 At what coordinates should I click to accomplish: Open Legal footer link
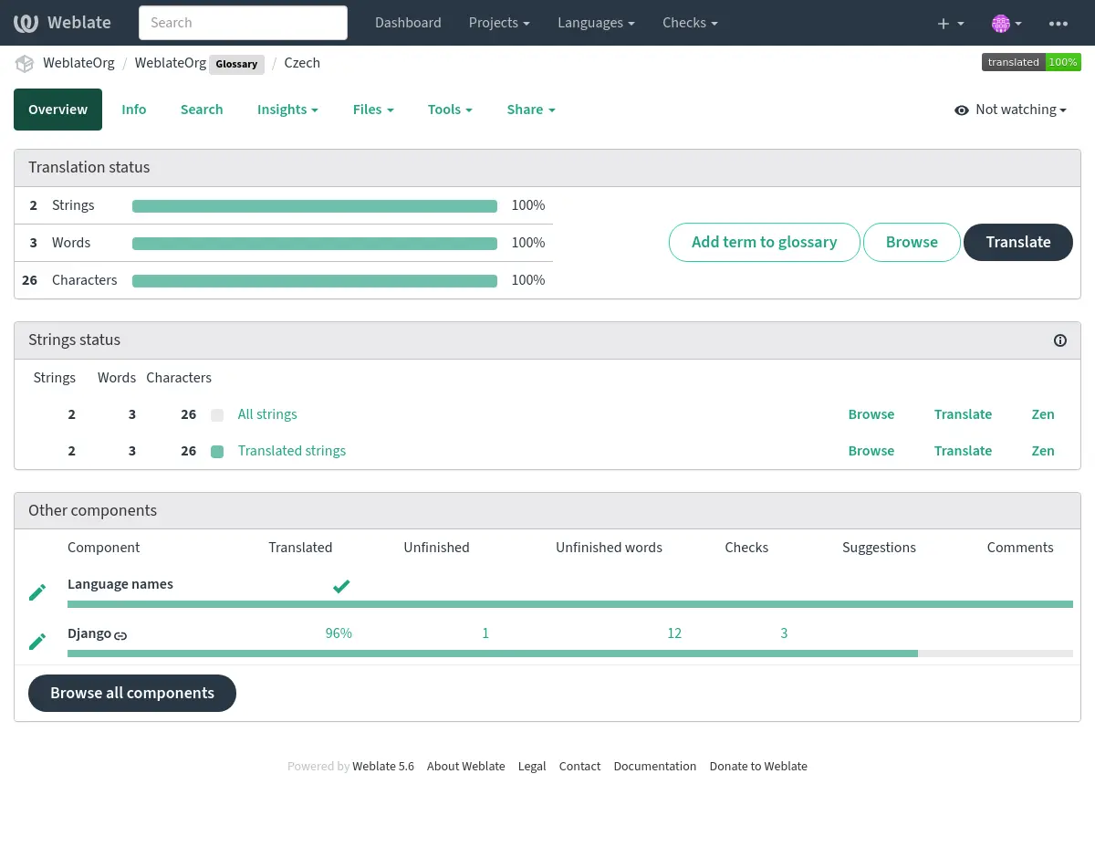(532, 767)
